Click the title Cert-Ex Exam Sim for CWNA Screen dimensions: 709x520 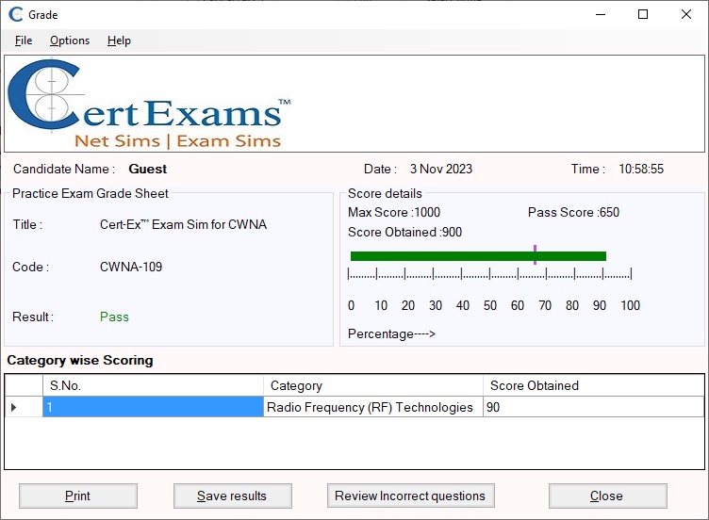(x=183, y=224)
